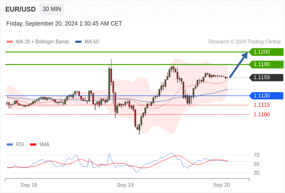Image resolution: width=285 pixels, height=193 pixels.
Task: Click the Sep 19 date axis label
Action: 125,185
